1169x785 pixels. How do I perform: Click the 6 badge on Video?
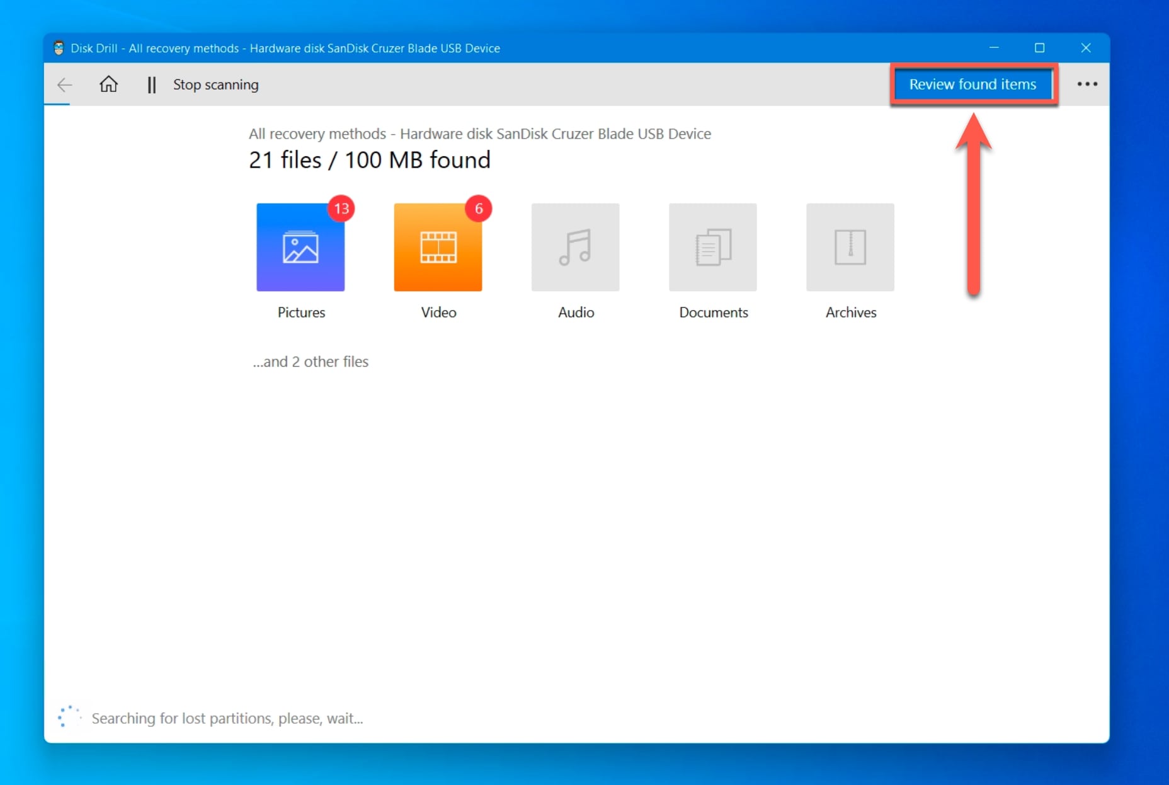click(479, 209)
